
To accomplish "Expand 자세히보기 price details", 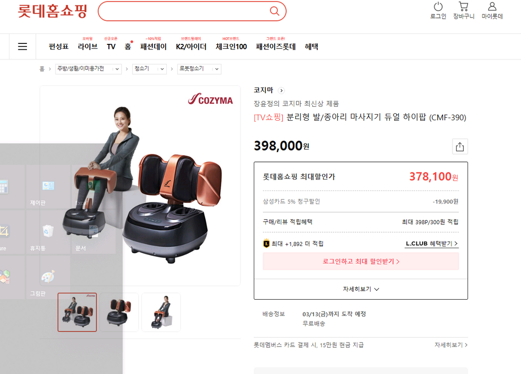I will pos(361,289).
